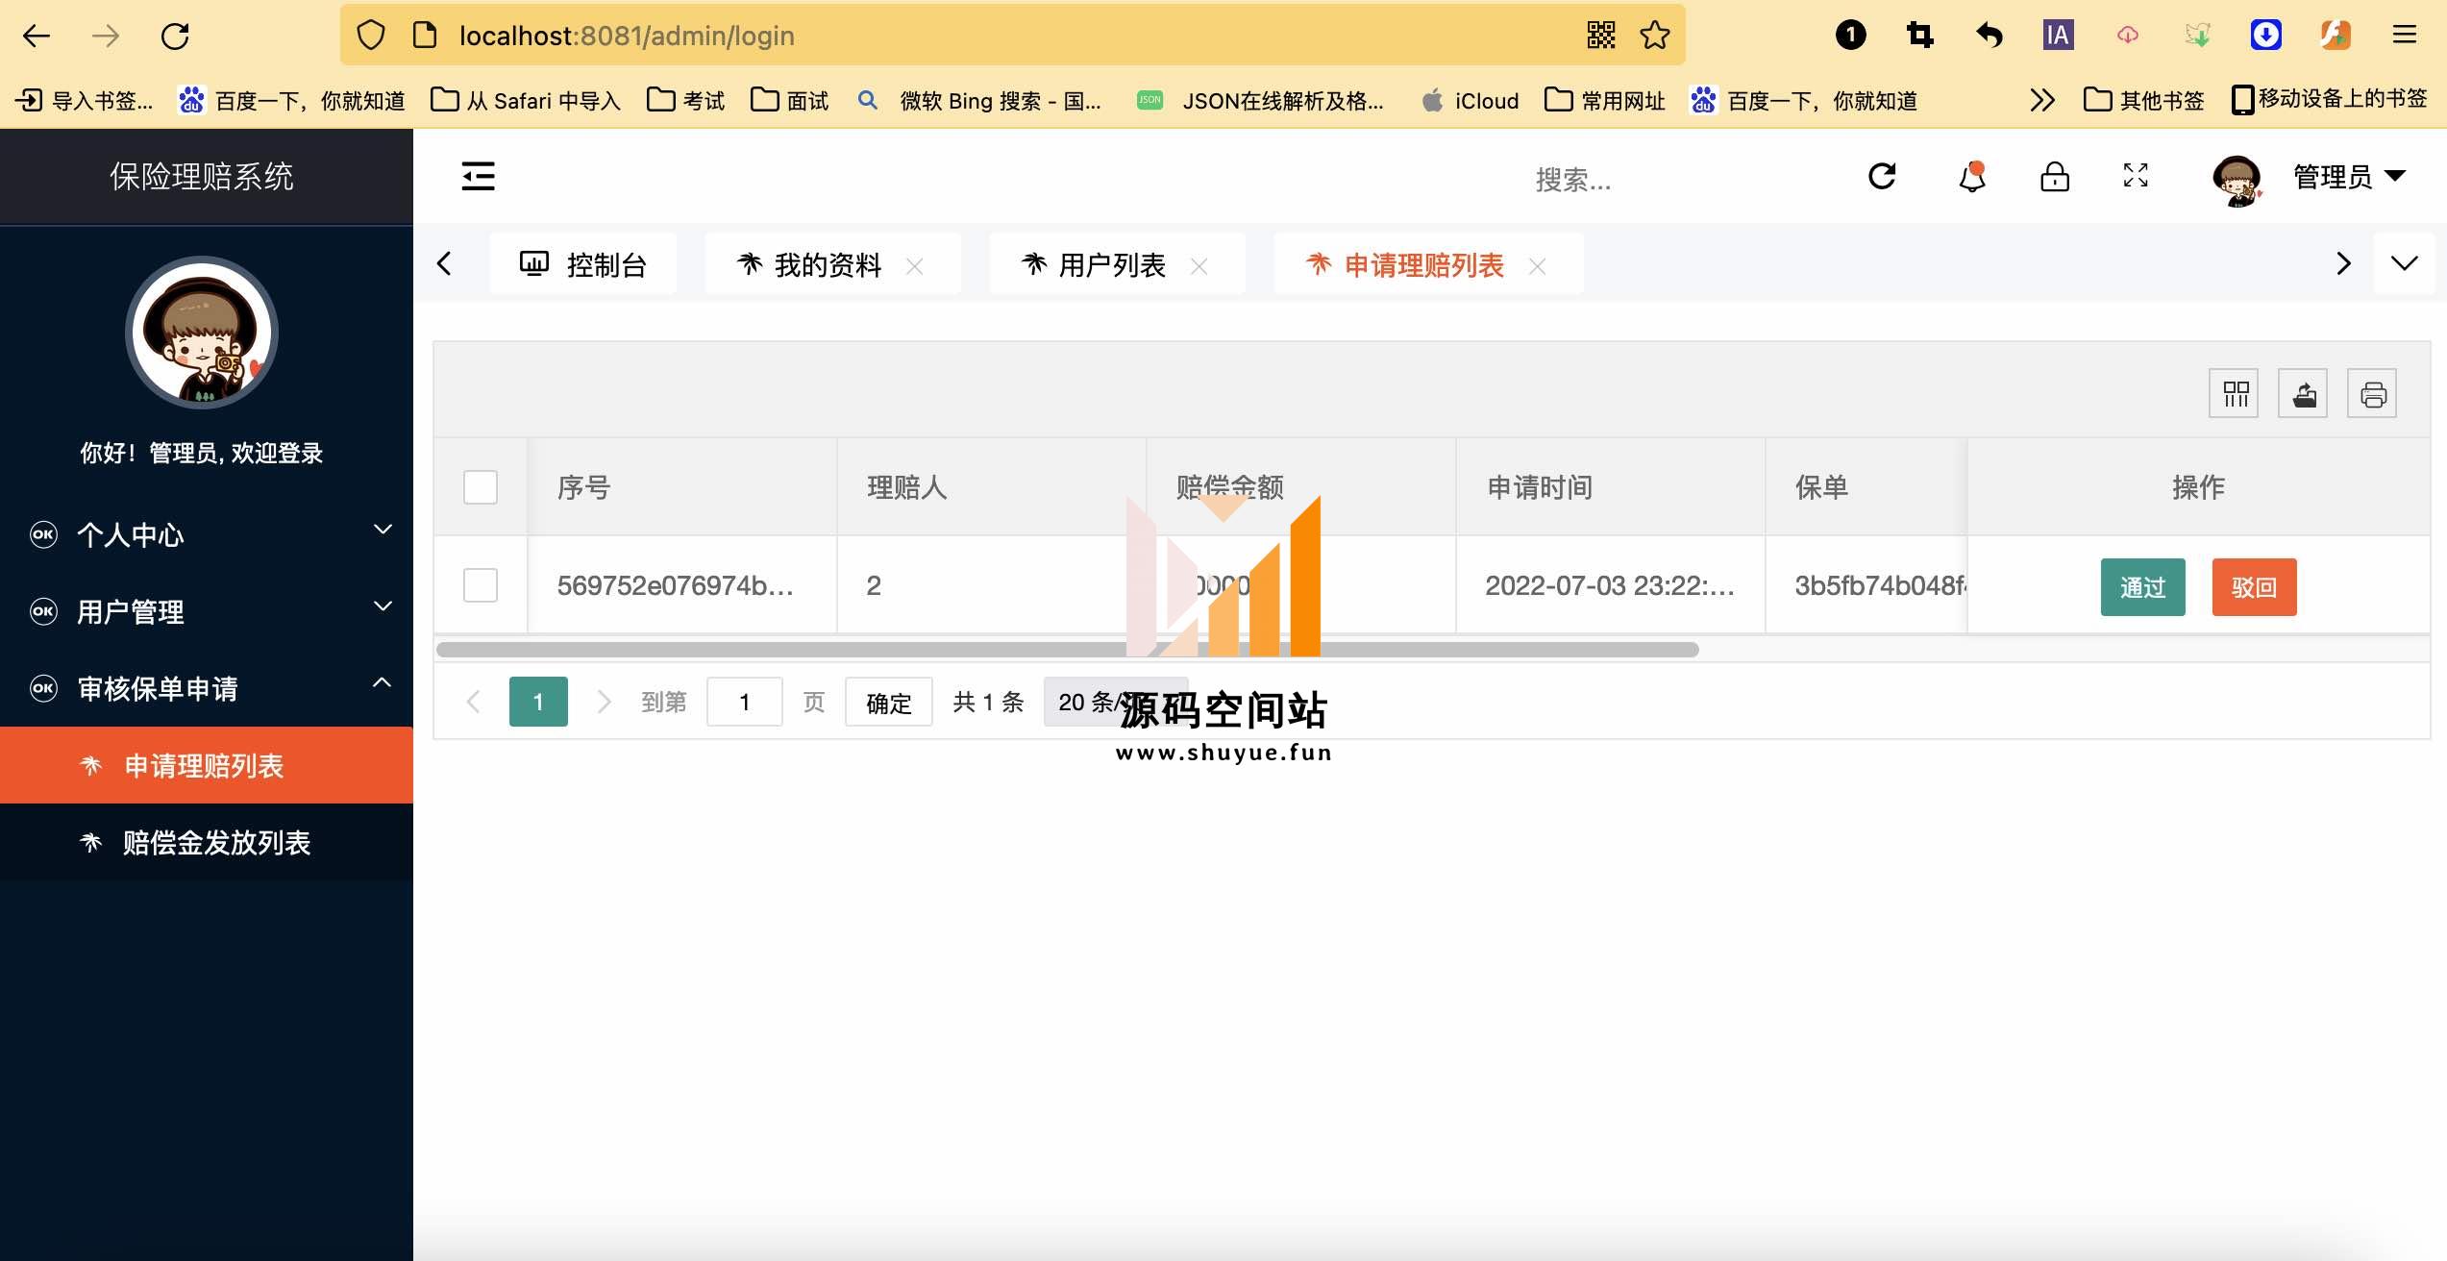Click the refresh icon in the header
The image size is (2447, 1261).
pos(1882,177)
